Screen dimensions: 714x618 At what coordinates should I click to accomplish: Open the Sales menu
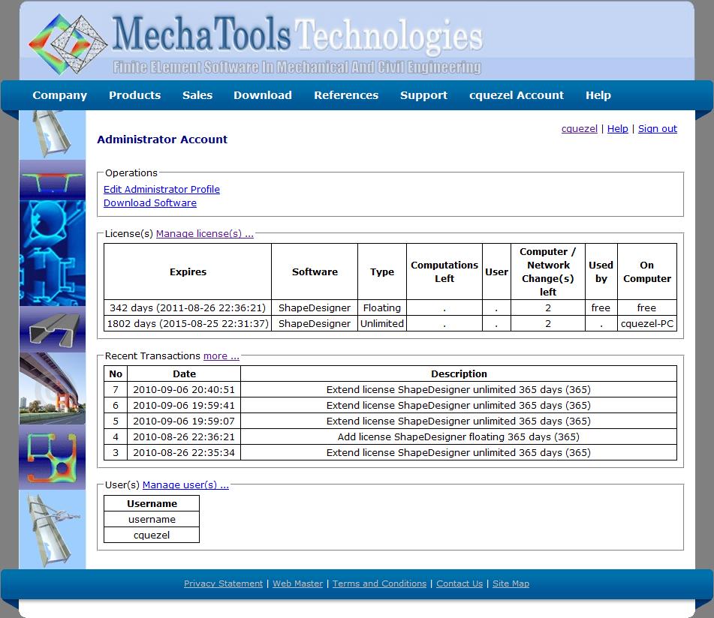[197, 95]
